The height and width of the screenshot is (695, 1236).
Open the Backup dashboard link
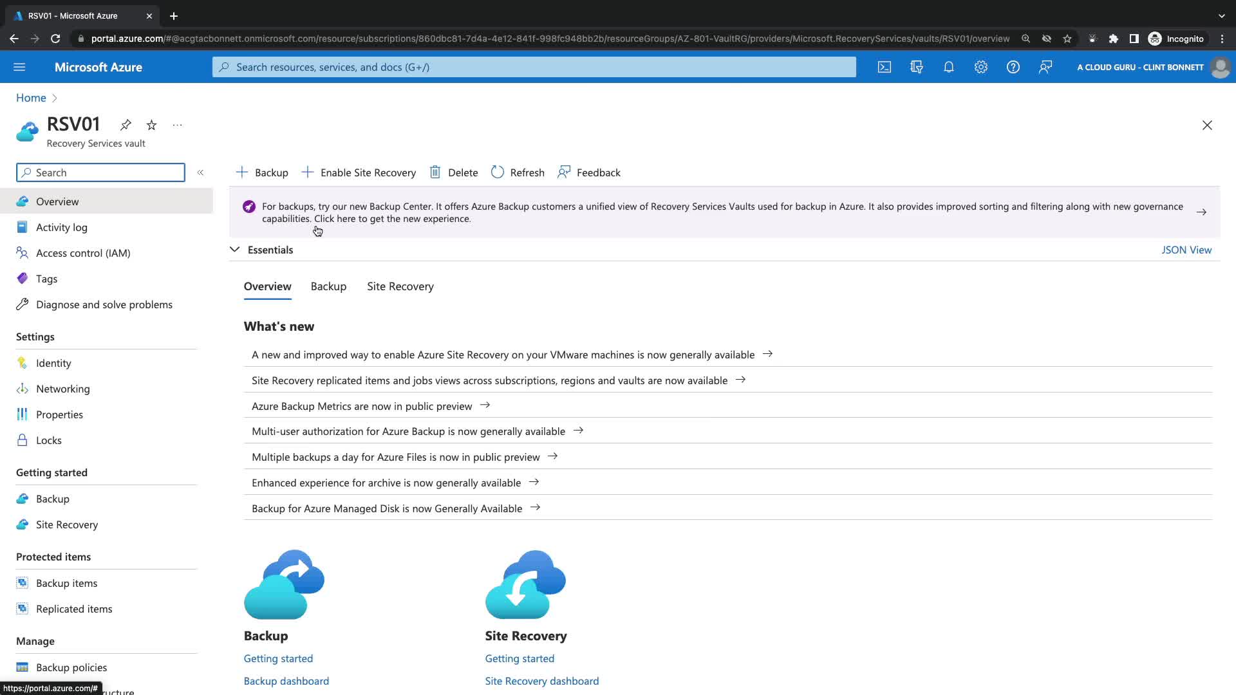click(x=286, y=681)
